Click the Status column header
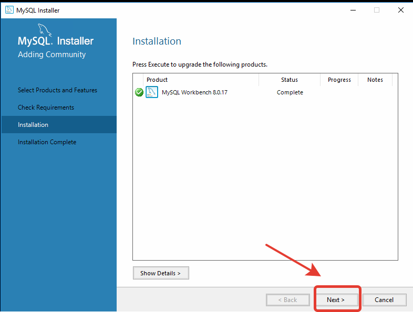 (x=290, y=80)
